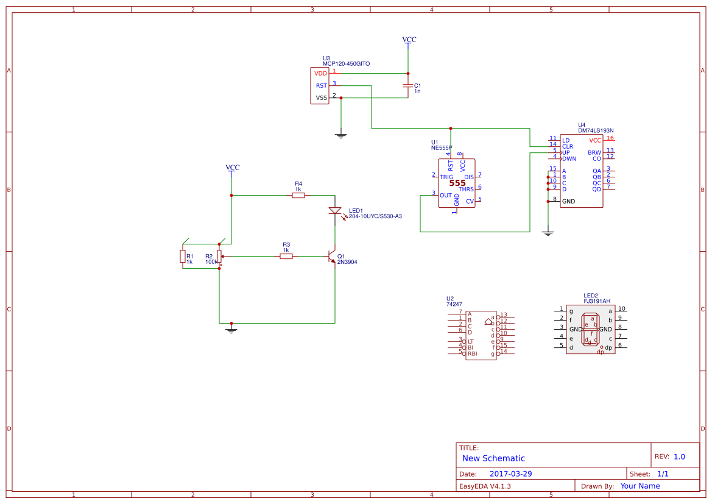Click the FJ3191AH seven-segment display LED2
Viewport: 712px width, 504px height.
[x=591, y=329]
